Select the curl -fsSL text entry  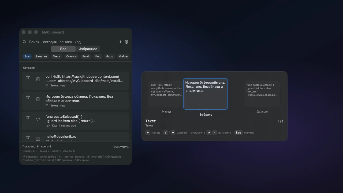click(x=76, y=81)
